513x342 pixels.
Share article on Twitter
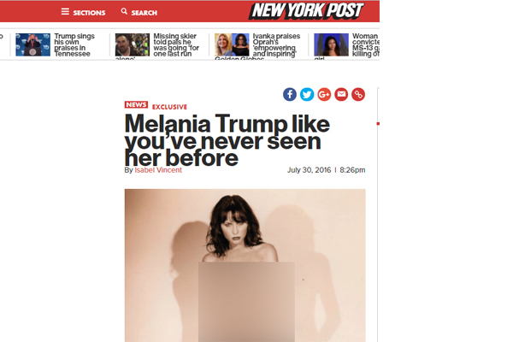tap(307, 95)
